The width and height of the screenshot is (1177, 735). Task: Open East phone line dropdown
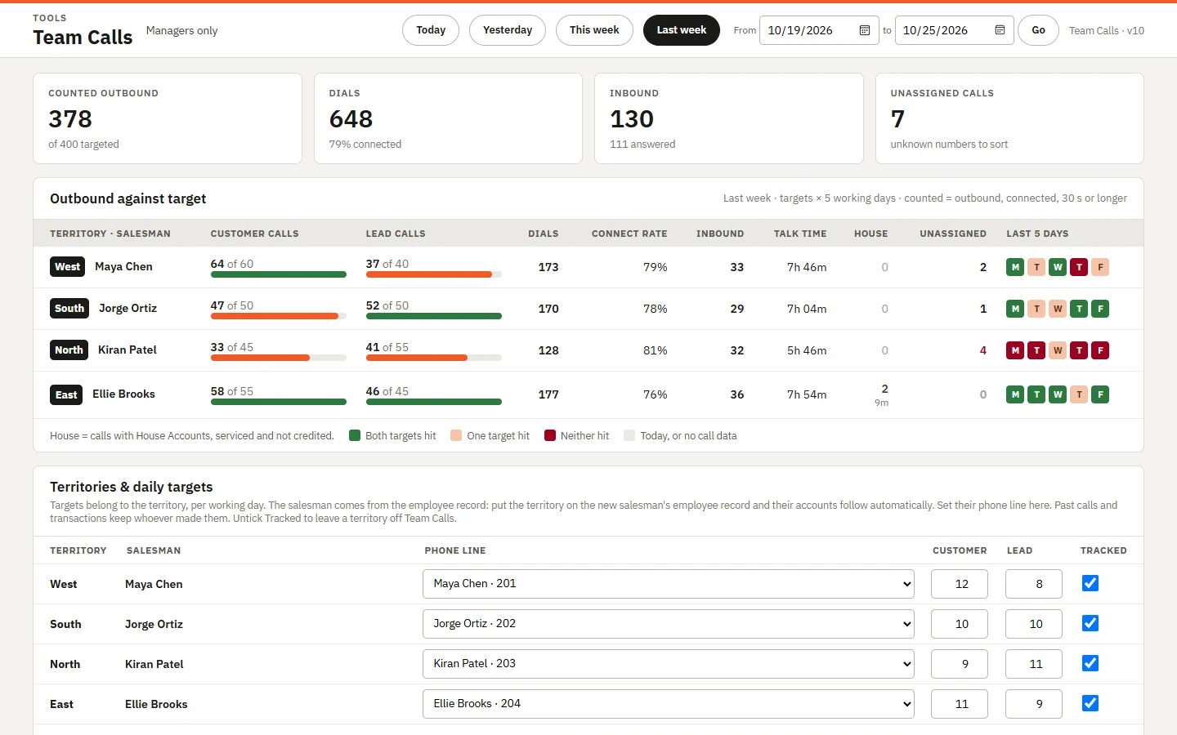point(669,704)
